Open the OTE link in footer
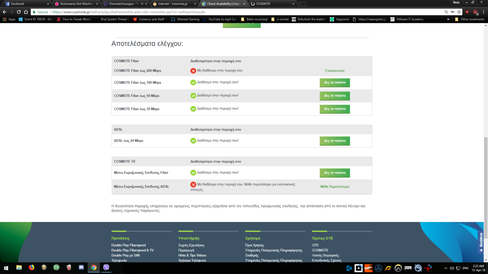 coord(315,245)
